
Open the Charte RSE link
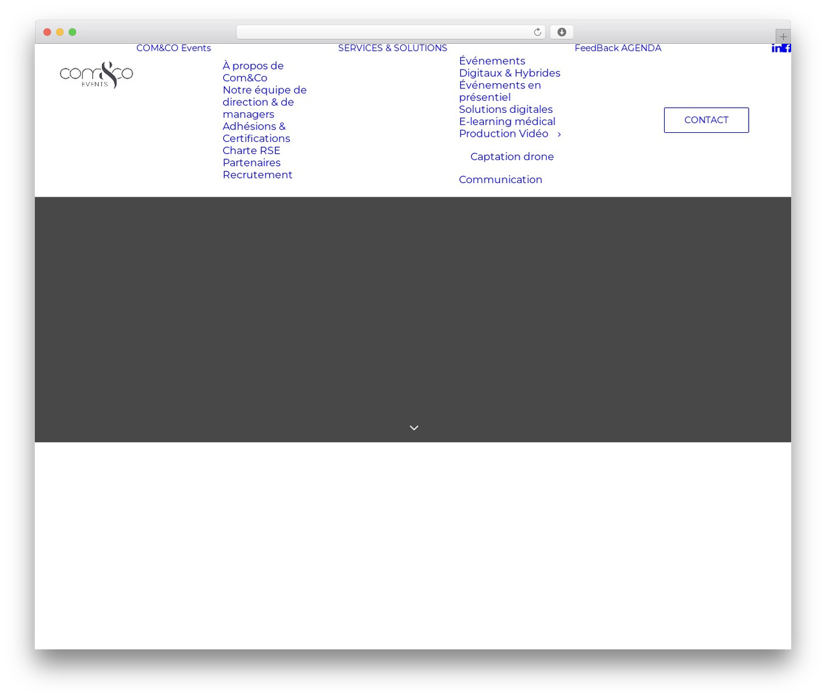click(x=252, y=150)
